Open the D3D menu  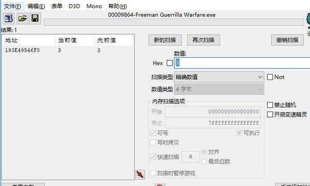(74, 6)
